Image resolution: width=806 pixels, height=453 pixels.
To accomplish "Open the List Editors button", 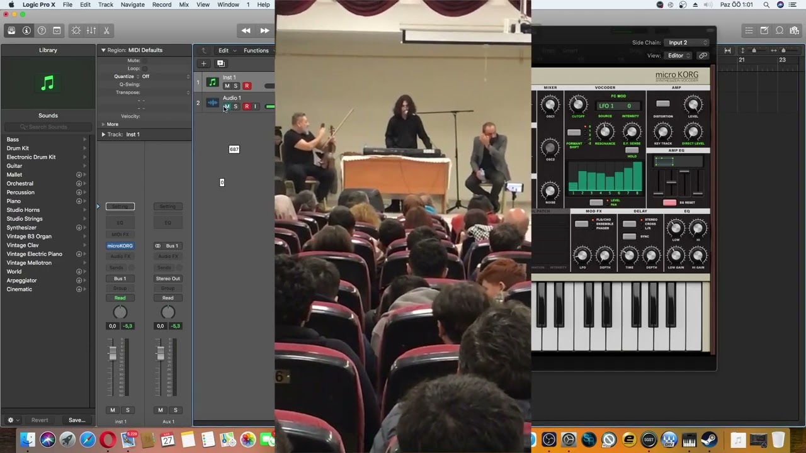I will point(749,30).
